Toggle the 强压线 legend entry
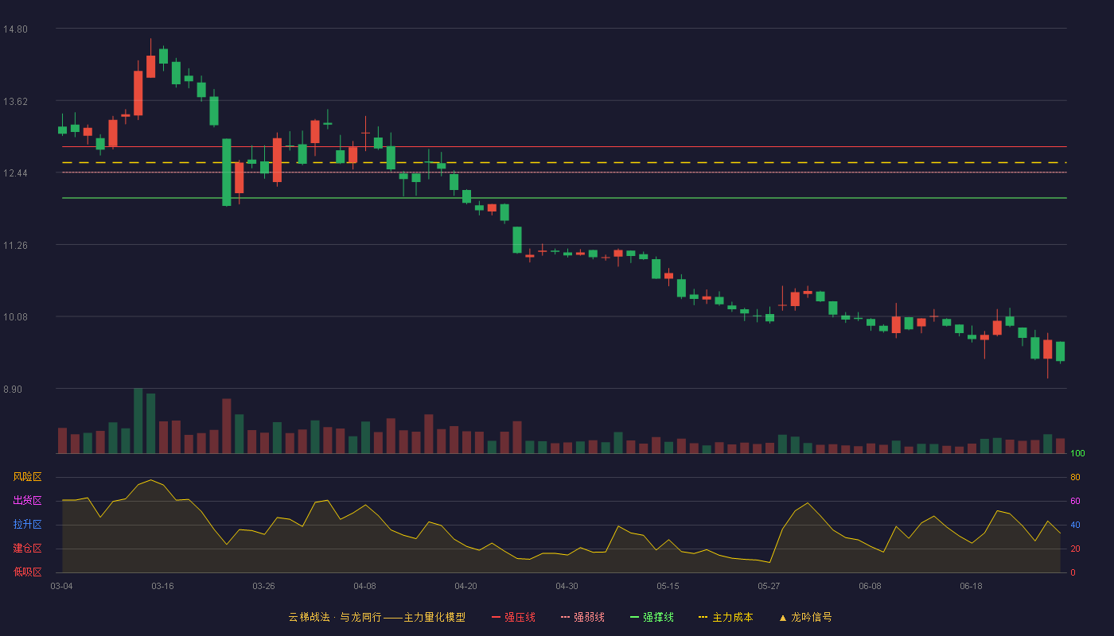Image resolution: width=1114 pixels, height=636 pixels. click(x=513, y=617)
